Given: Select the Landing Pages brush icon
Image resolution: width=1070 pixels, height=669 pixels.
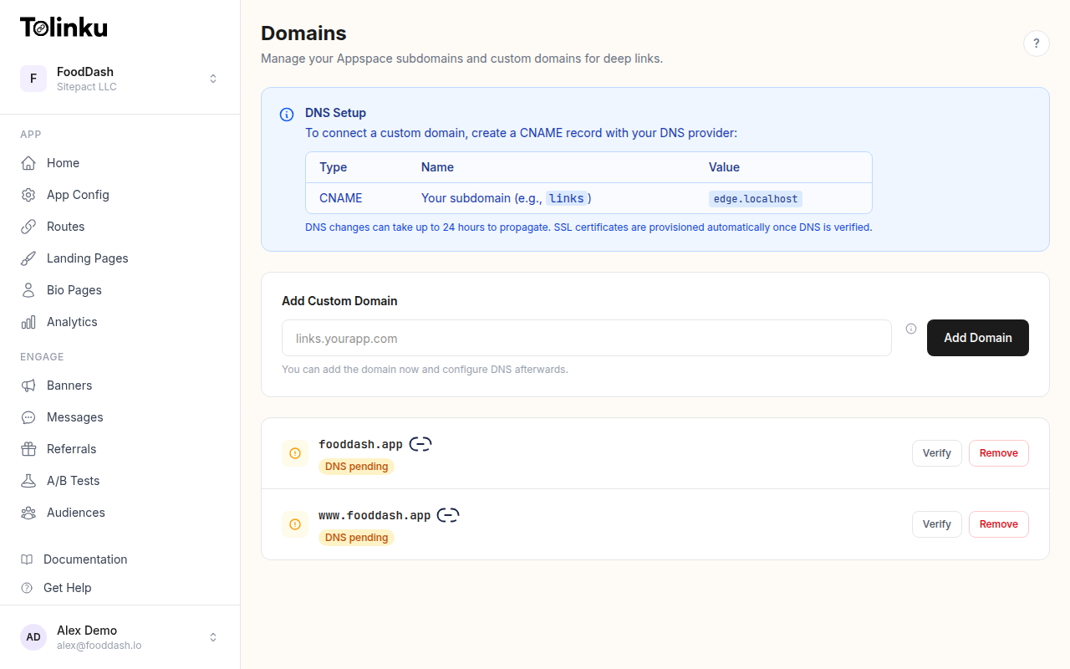Looking at the screenshot, I should click(x=28, y=258).
